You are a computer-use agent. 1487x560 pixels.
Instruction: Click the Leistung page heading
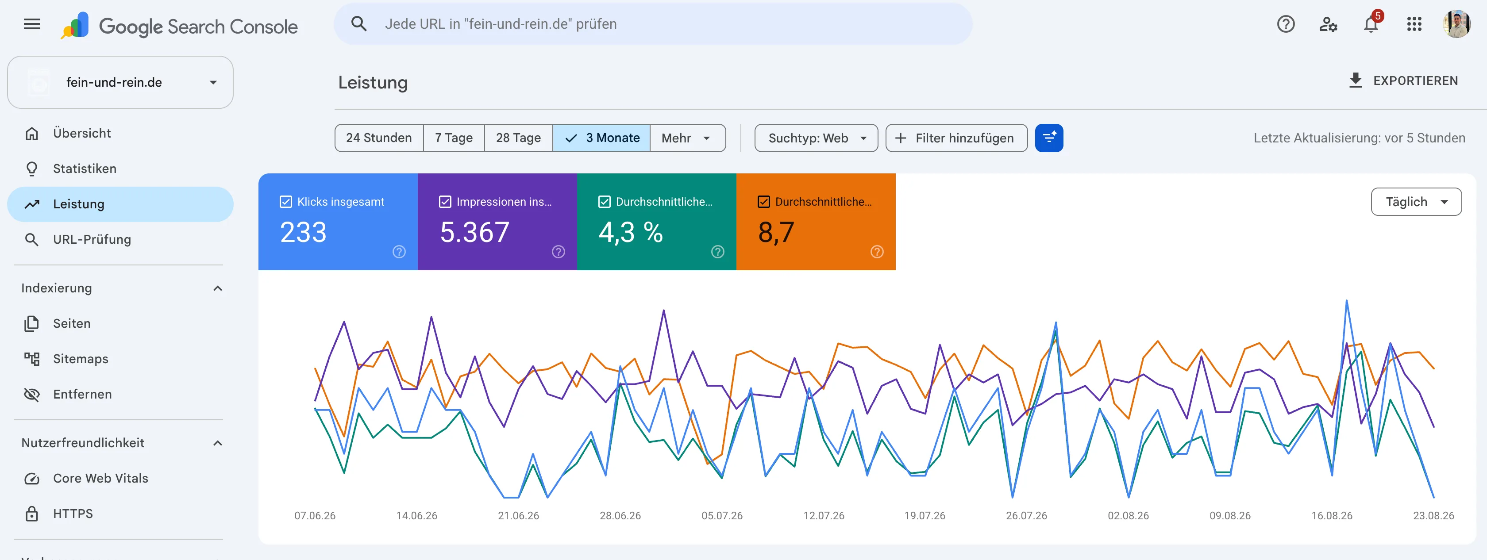click(373, 82)
